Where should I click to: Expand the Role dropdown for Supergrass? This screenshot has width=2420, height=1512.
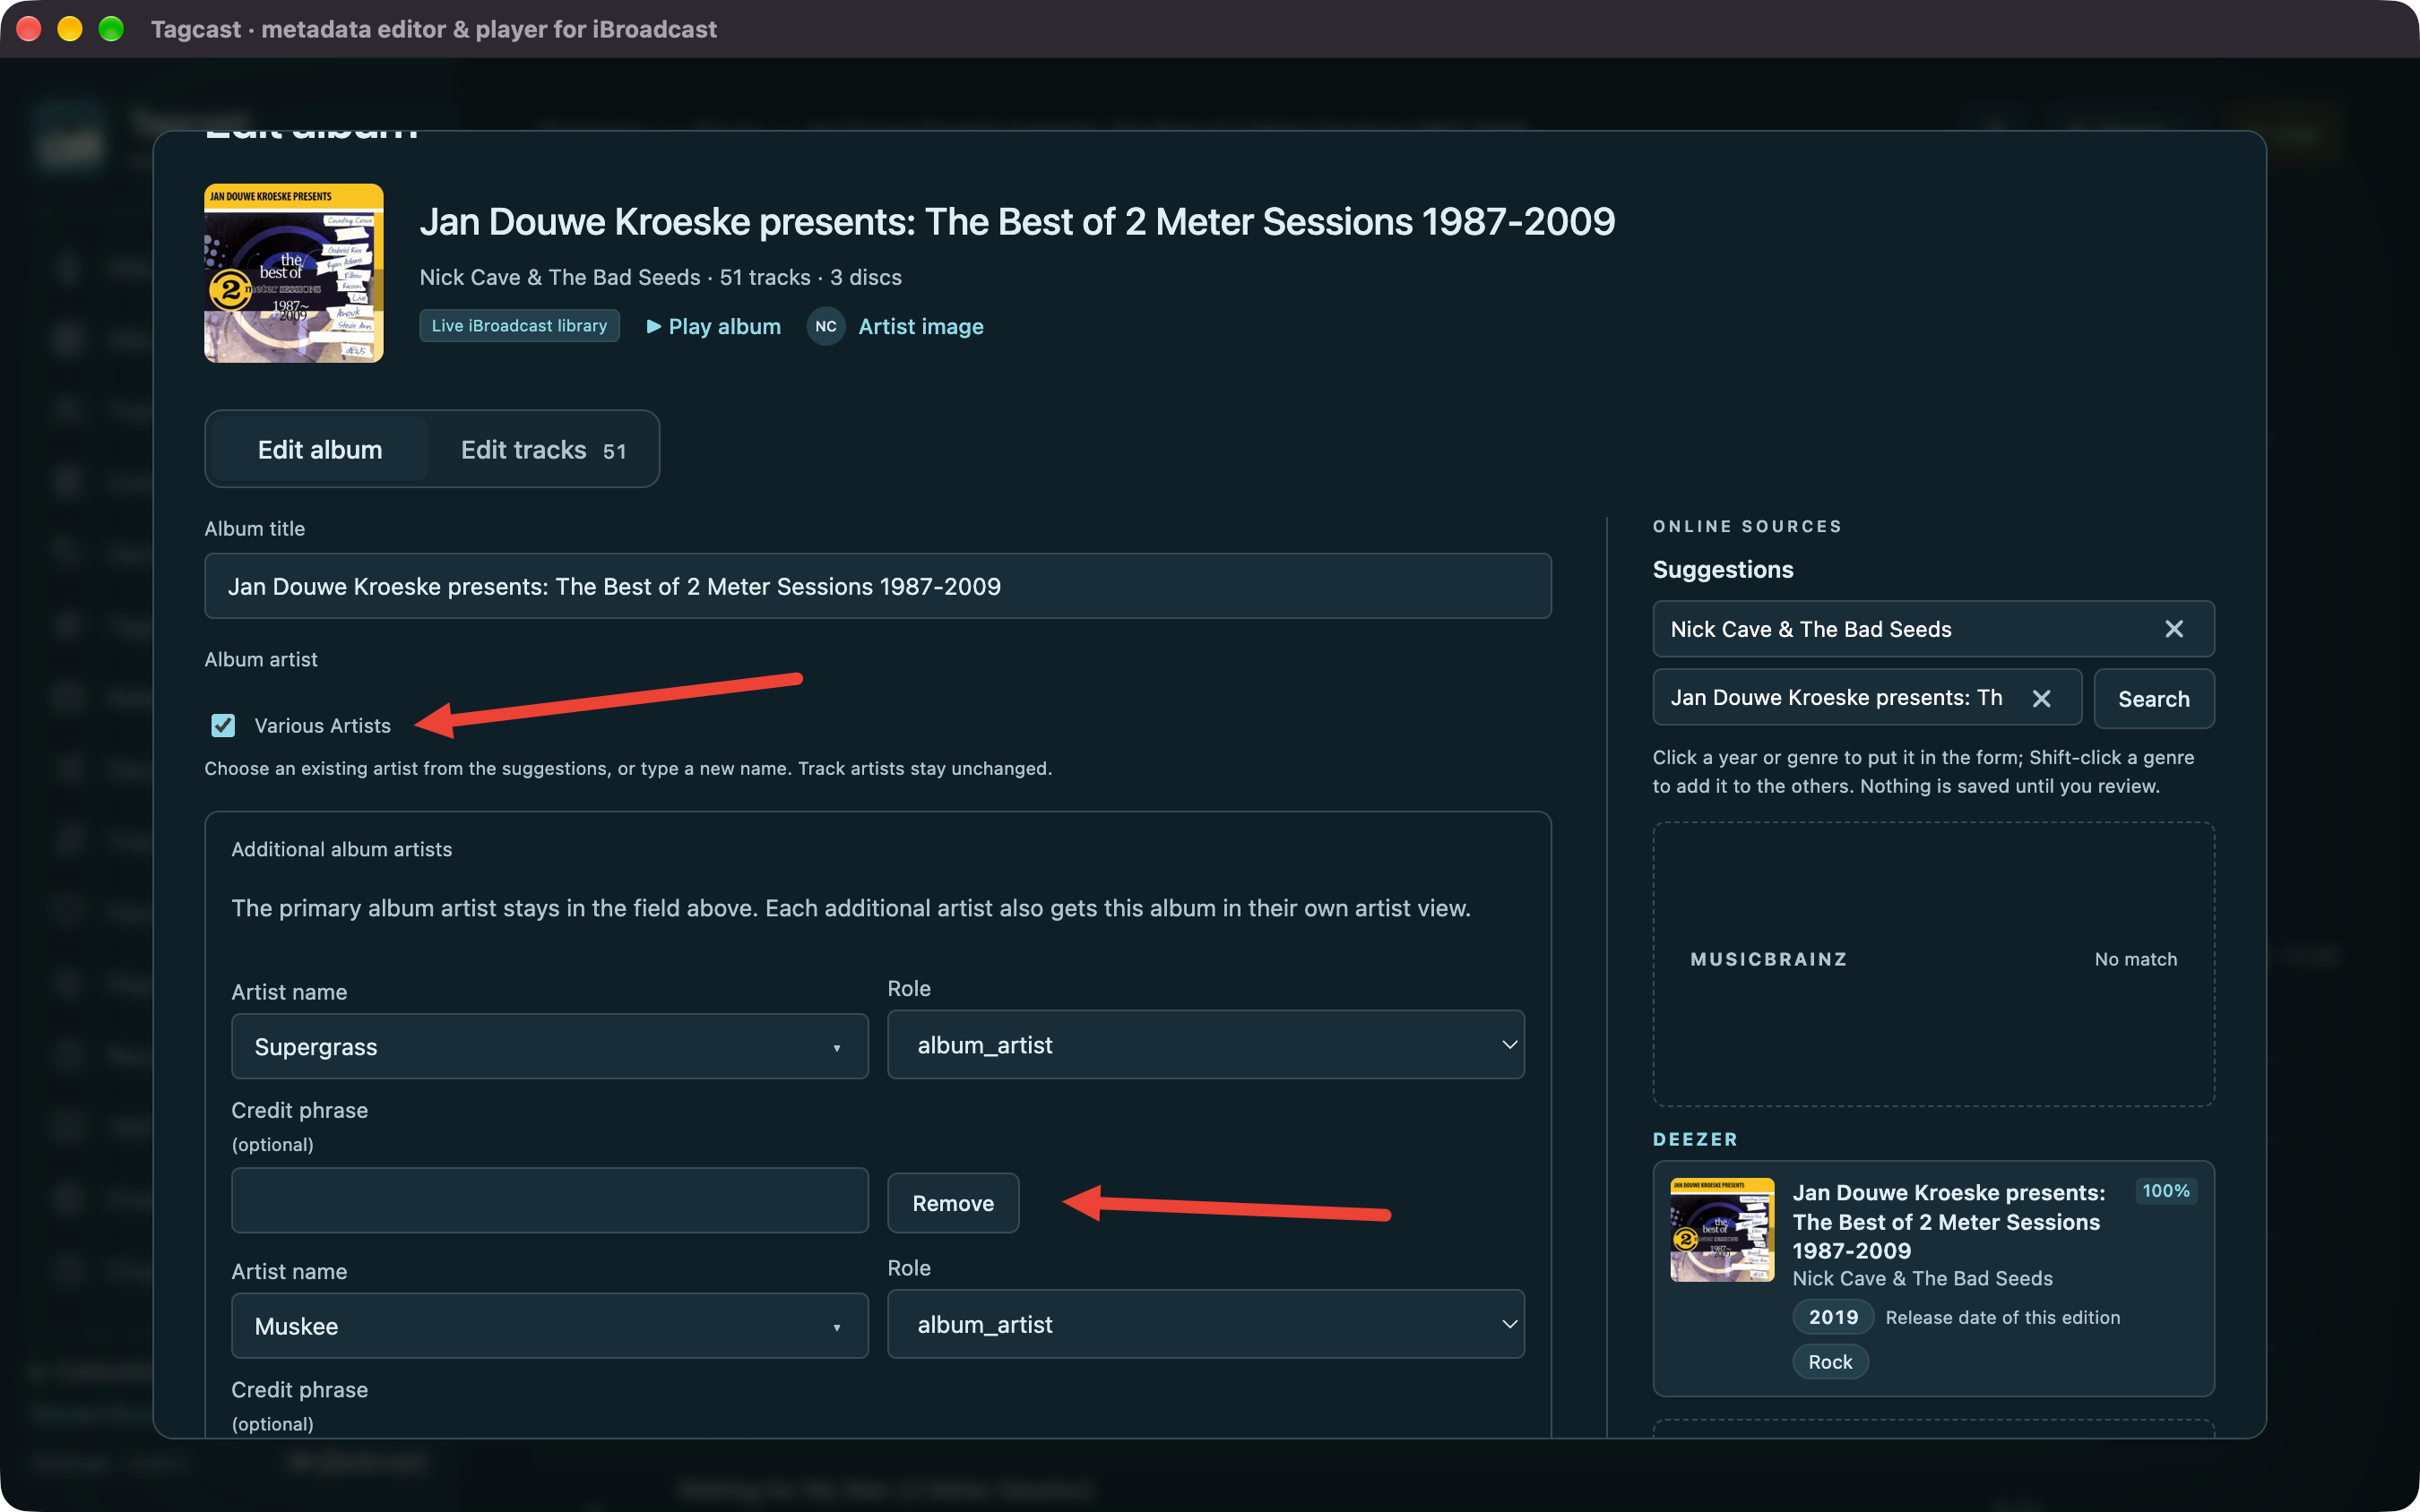pyautogui.click(x=1205, y=1044)
